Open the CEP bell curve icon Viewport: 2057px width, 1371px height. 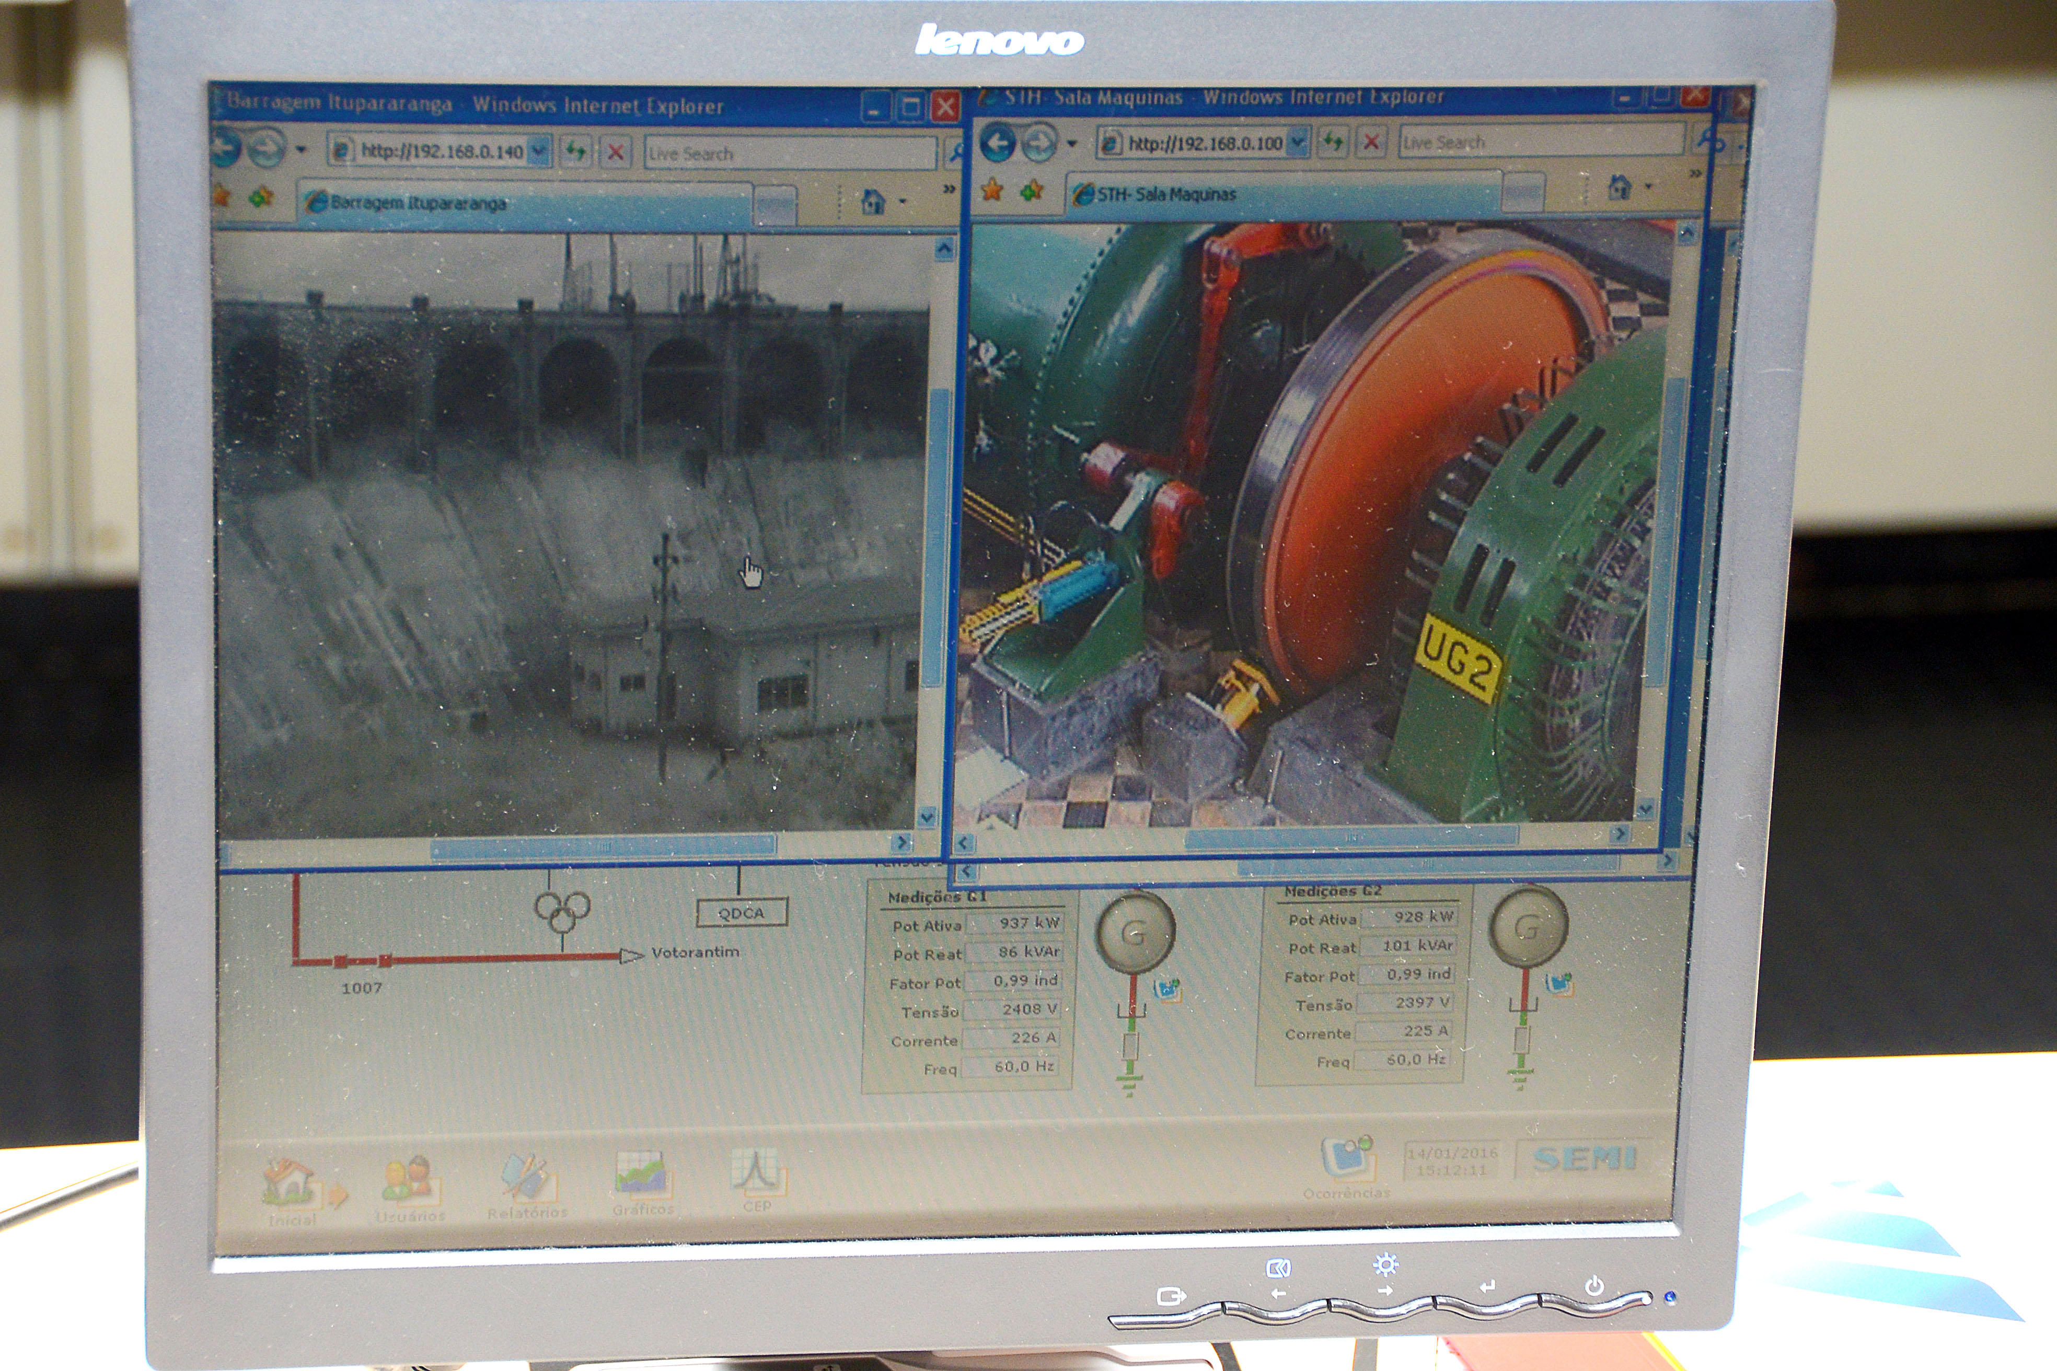coord(756,1171)
